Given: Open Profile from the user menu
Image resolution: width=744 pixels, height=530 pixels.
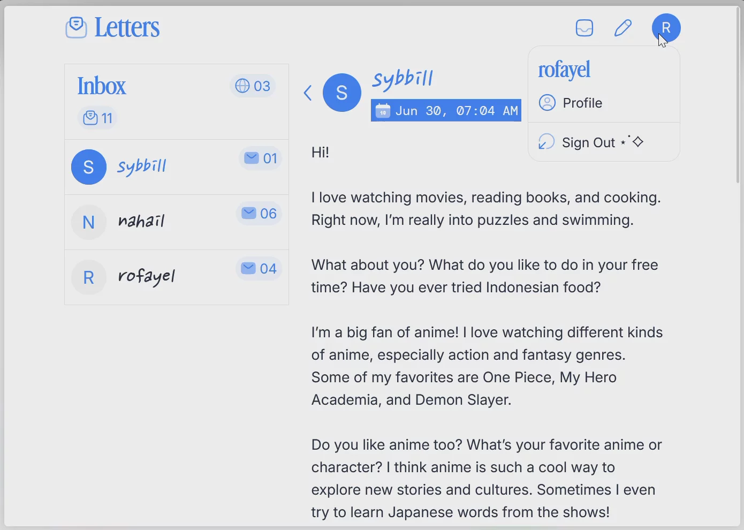Looking at the screenshot, I should point(582,103).
